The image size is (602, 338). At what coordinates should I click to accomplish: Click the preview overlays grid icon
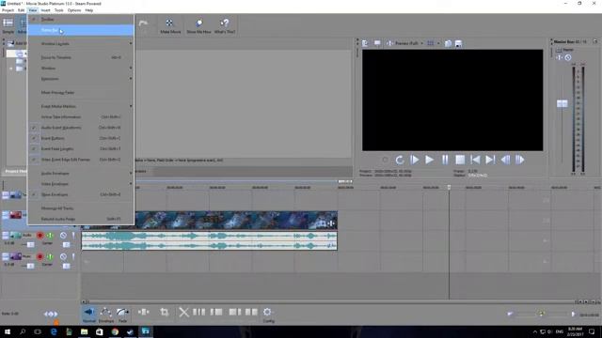pyautogui.click(x=431, y=43)
